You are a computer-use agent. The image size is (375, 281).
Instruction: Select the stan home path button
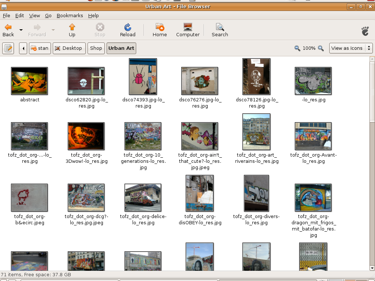pyautogui.click(x=40, y=48)
